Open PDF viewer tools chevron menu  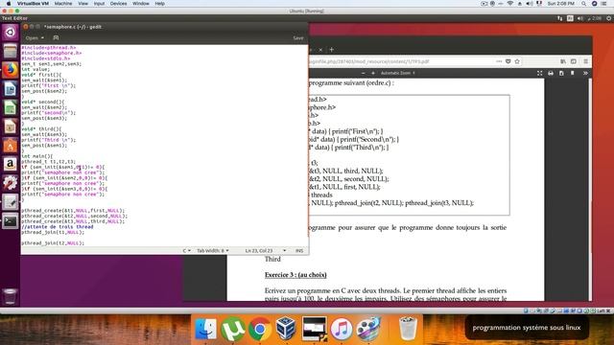(585, 73)
